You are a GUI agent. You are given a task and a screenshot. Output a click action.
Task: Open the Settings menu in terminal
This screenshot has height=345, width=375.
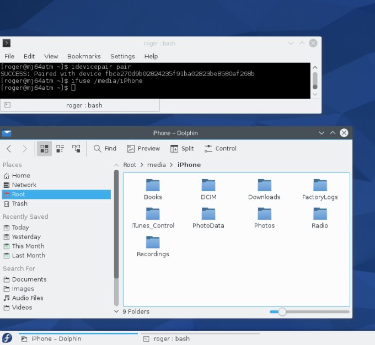click(122, 56)
